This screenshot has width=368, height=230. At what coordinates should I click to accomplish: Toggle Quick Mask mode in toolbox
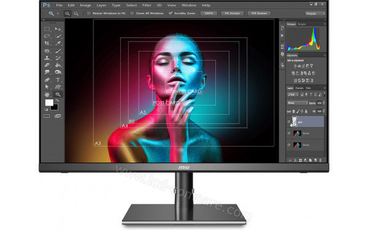tap(47, 116)
